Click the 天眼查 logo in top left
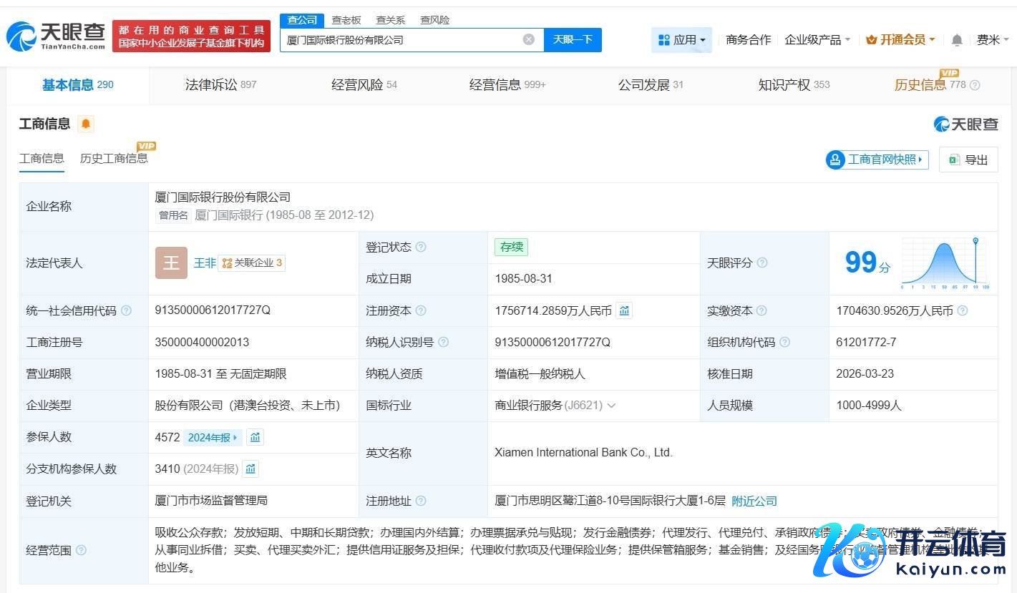 56,36
